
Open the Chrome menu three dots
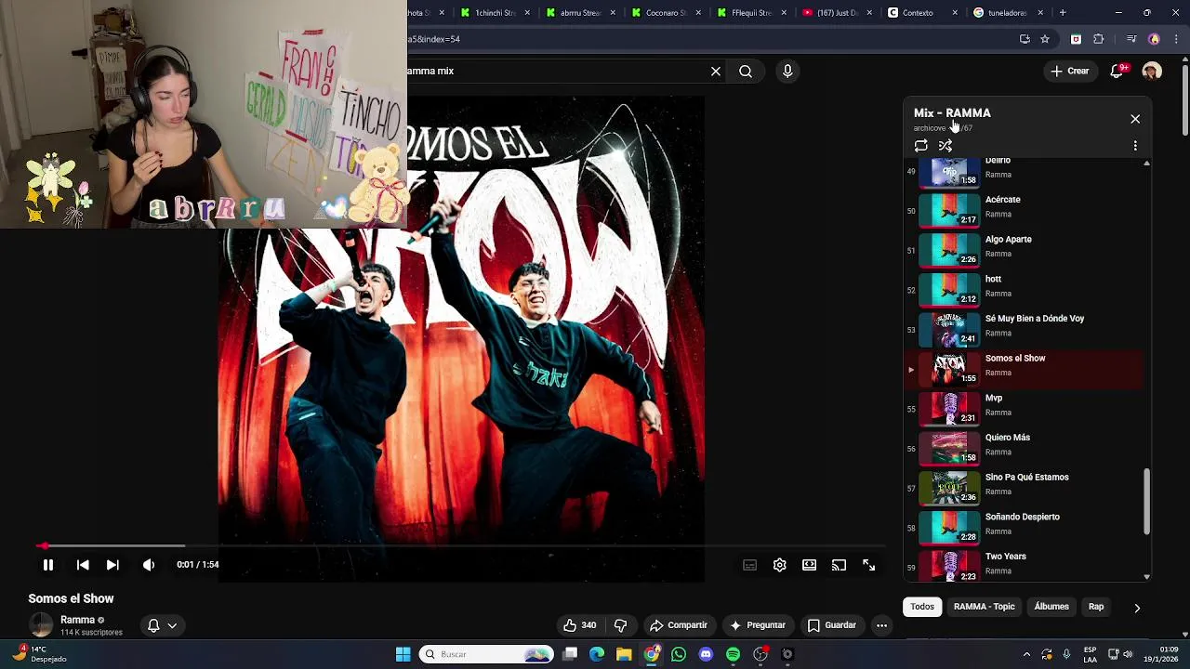(1175, 39)
